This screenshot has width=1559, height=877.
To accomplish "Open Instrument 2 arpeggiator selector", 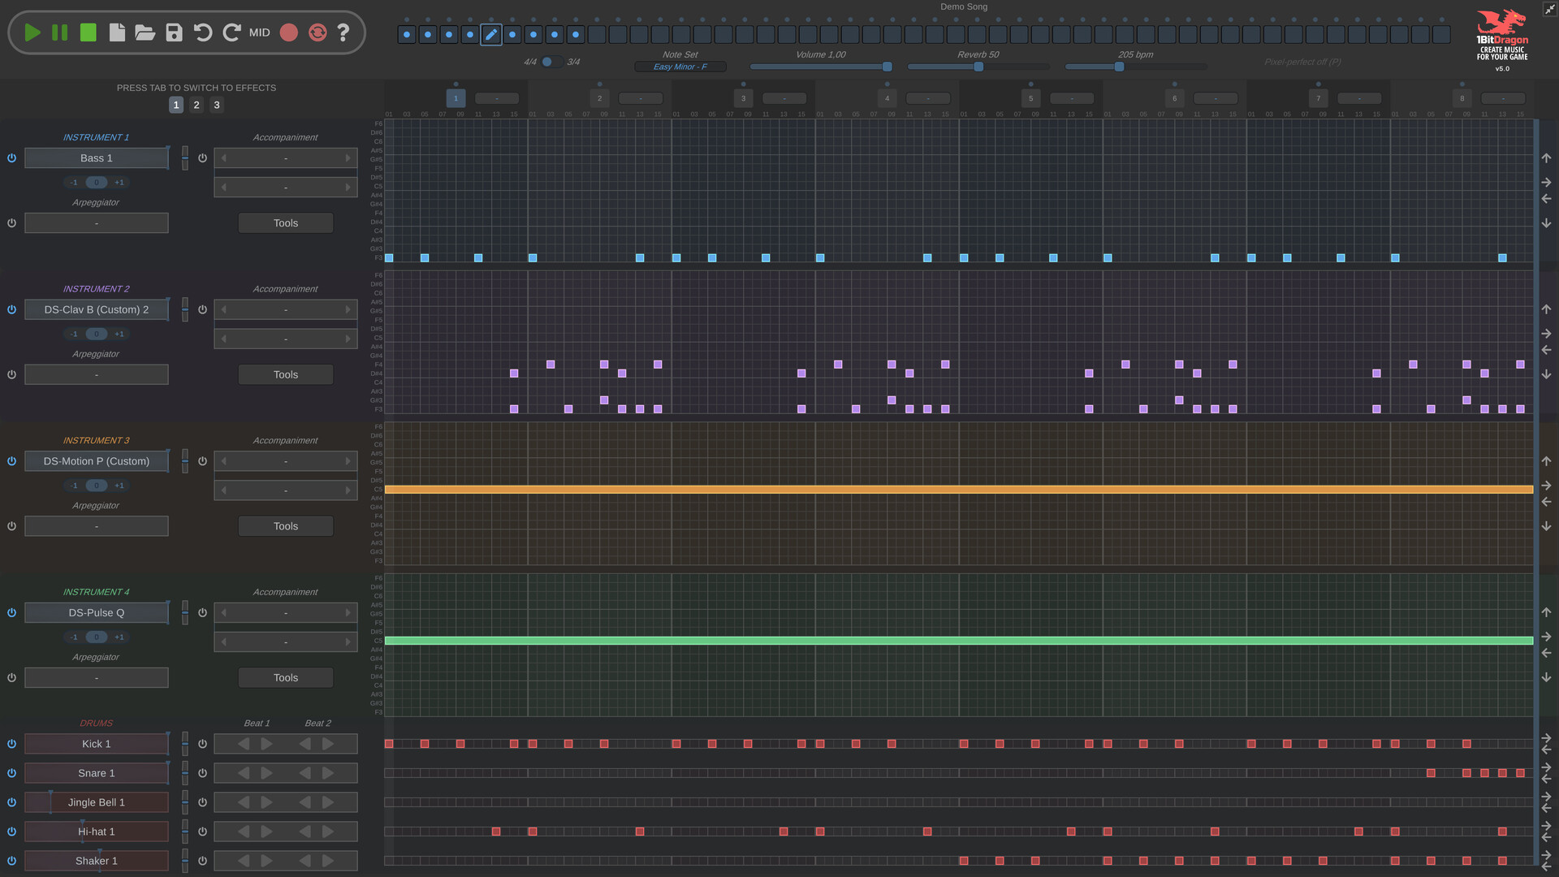I will pos(97,375).
